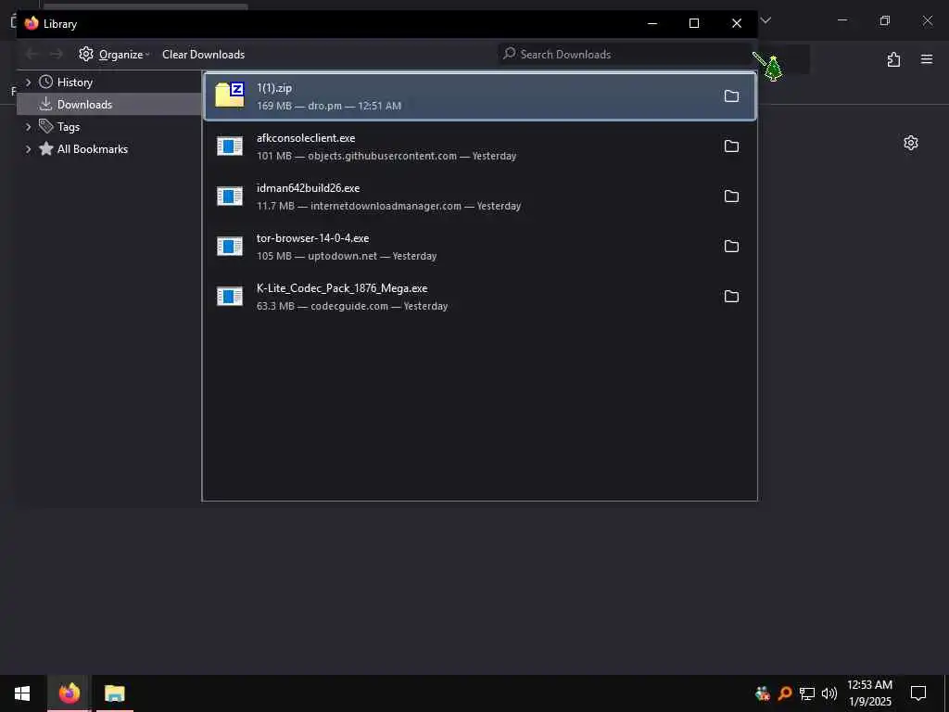Open the settings gear in the Firefox window
This screenshot has height=712, width=949.
tap(911, 143)
